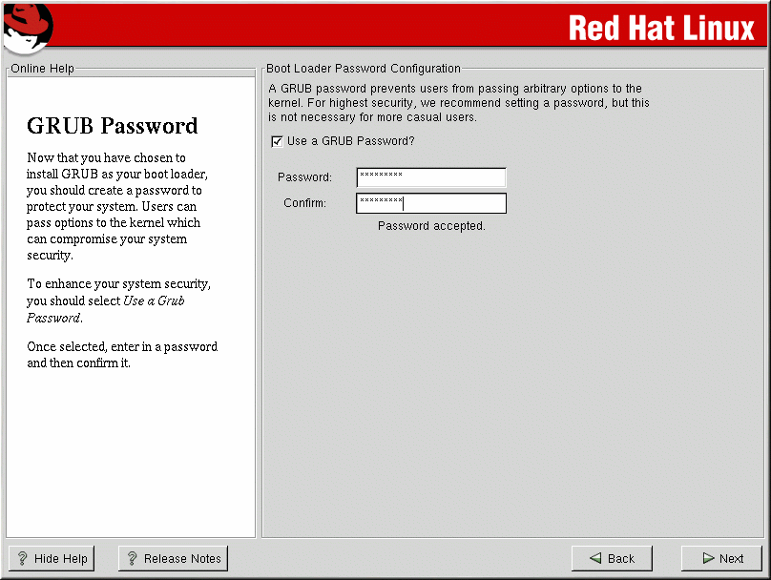Viewport: 771px width, 580px height.
Task: Click the Red Hat Linux banner title
Action: coord(660,29)
